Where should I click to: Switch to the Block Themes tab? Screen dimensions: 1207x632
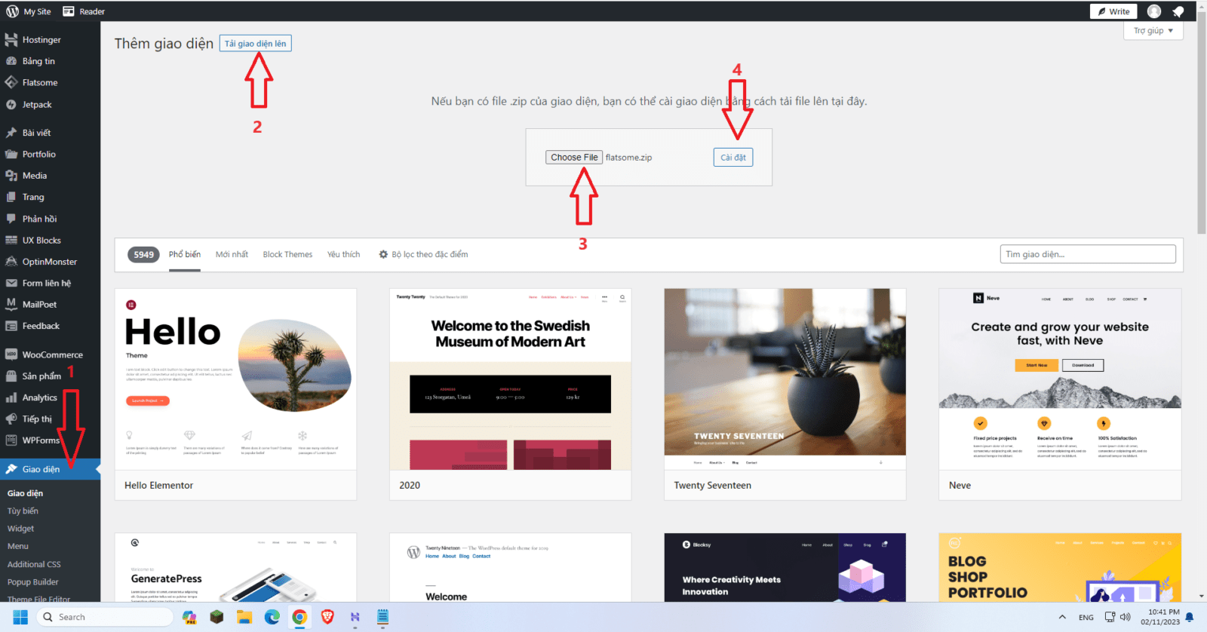coord(287,255)
